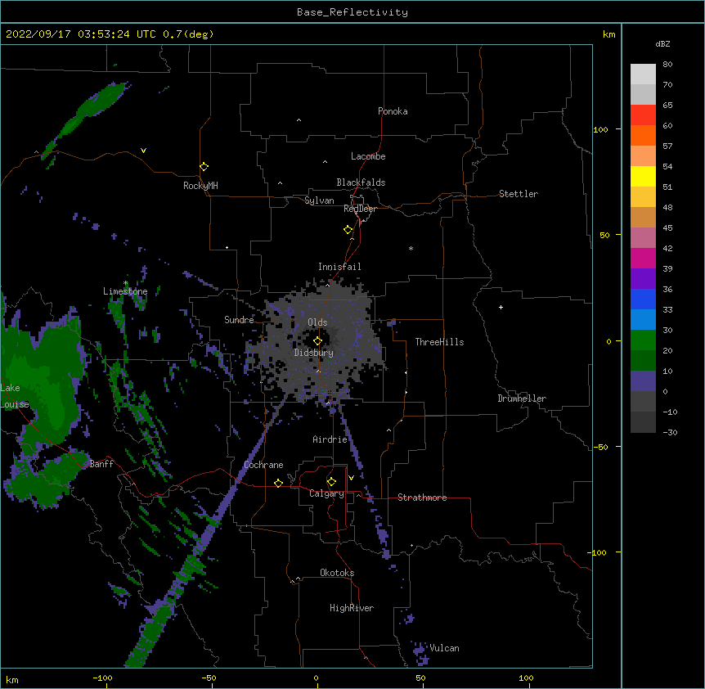The height and width of the screenshot is (689, 705).
Task: Click the Innisfail city label
Action: click(x=339, y=267)
